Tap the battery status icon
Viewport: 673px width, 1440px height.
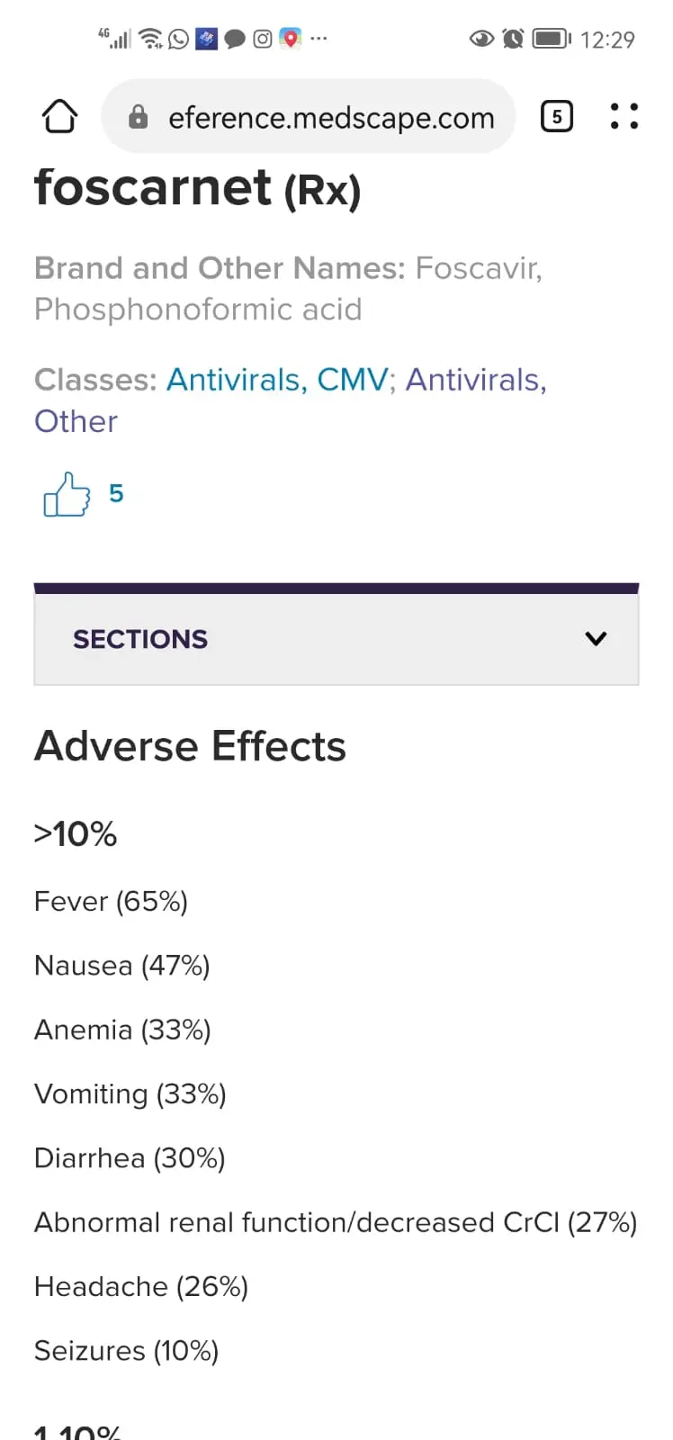click(x=551, y=39)
